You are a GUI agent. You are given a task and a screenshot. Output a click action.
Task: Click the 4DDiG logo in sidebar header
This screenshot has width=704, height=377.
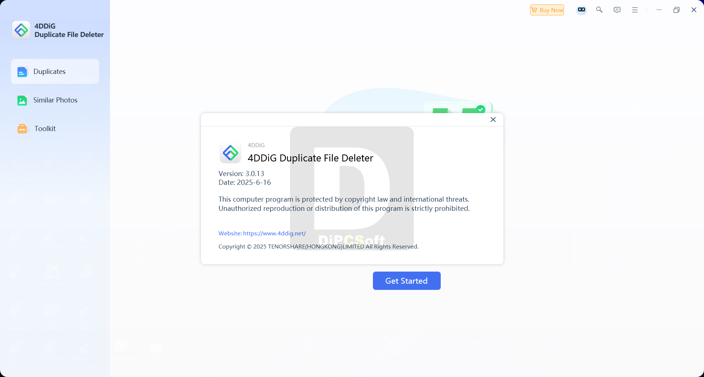coord(21,30)
